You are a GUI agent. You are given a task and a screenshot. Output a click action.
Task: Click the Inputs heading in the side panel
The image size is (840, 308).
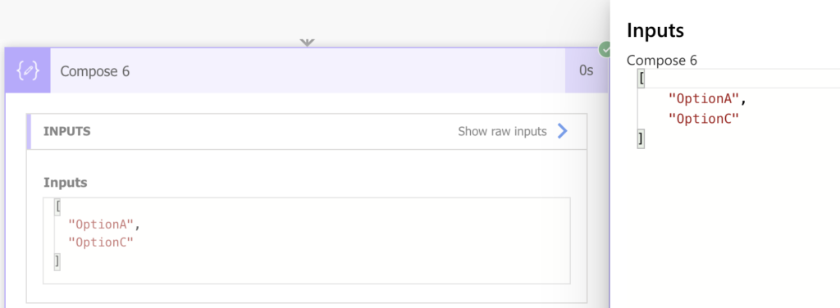655,30
